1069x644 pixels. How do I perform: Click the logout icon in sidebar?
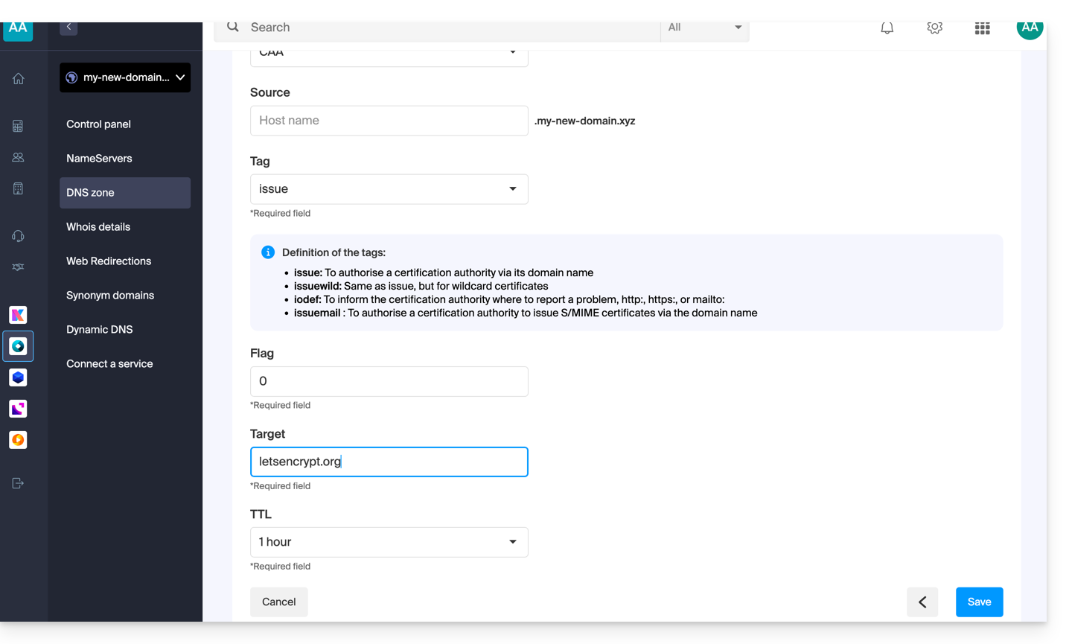(19, 483)
